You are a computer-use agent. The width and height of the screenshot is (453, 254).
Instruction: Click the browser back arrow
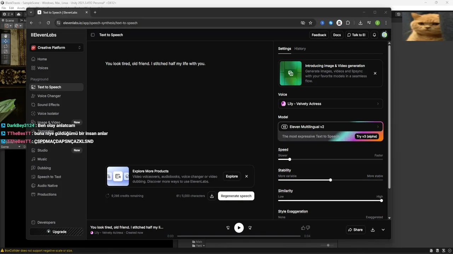31,23
